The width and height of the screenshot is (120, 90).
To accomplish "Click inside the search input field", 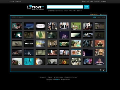I will pos(65,7).
